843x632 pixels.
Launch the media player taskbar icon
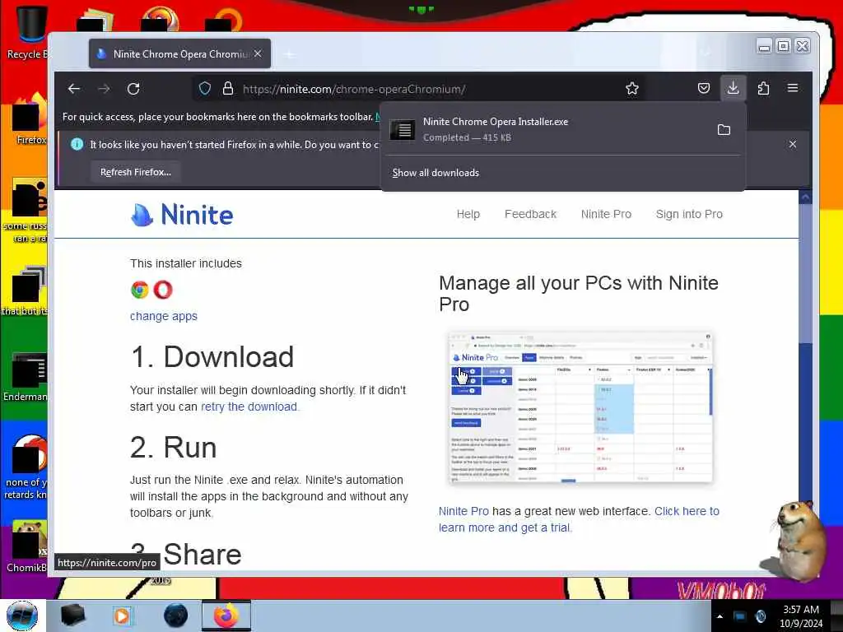coord(123,616)
